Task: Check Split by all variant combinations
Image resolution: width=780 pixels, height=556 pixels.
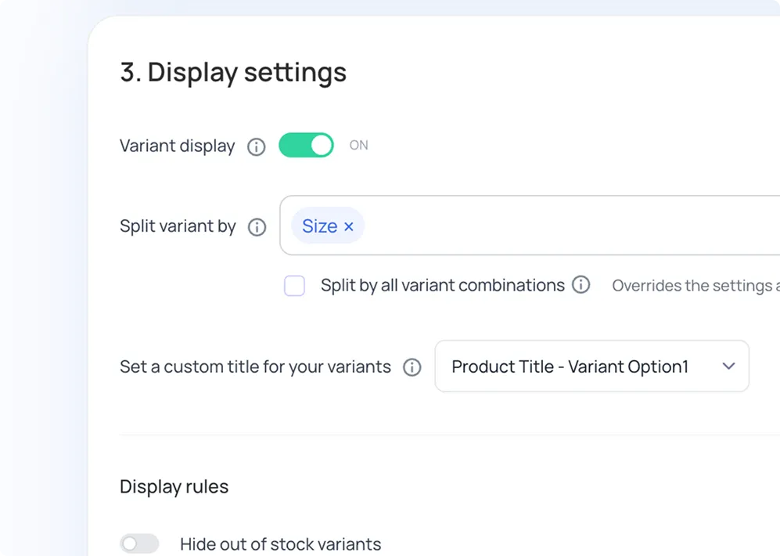Action: [x=294, y=285]
